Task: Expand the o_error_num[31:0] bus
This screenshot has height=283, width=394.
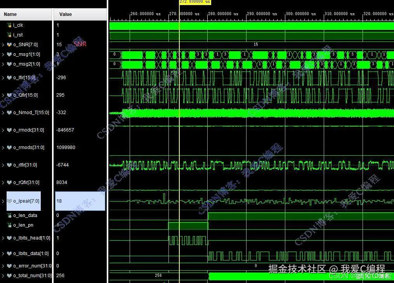Action: coord(2,266)
